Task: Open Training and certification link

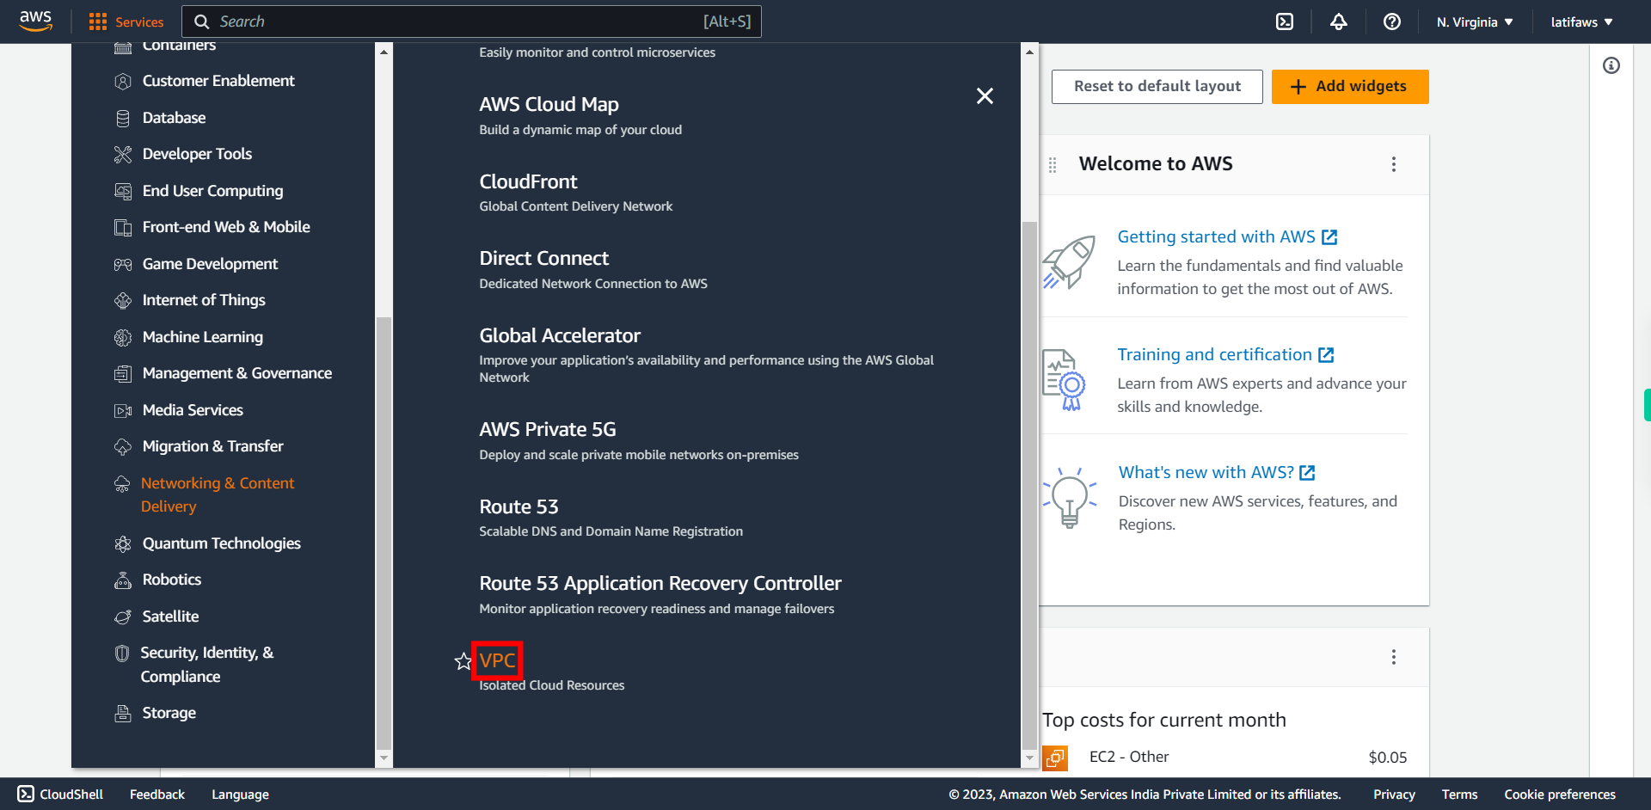Action: point(1225,354)
